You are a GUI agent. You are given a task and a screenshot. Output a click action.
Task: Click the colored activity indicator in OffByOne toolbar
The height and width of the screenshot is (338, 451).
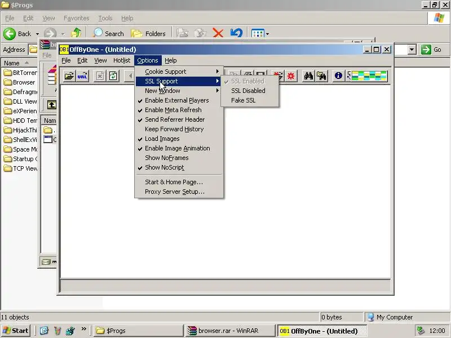coord(369,76)
